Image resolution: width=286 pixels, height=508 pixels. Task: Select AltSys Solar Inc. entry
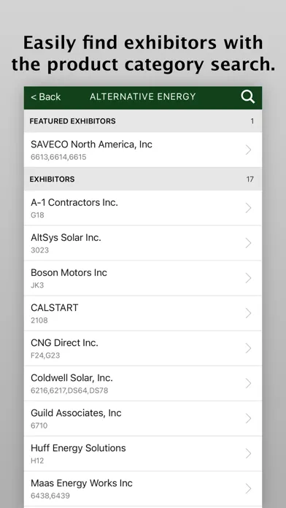pyautogui.click(x=143, y=243)
